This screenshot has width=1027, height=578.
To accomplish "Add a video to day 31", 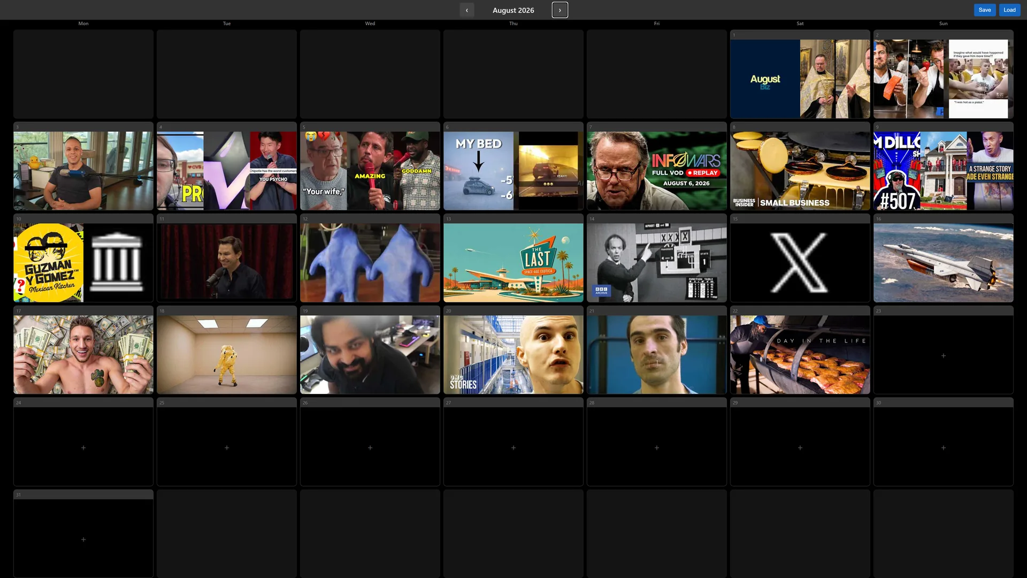I will pyautogui.click(x=83, y=539).
